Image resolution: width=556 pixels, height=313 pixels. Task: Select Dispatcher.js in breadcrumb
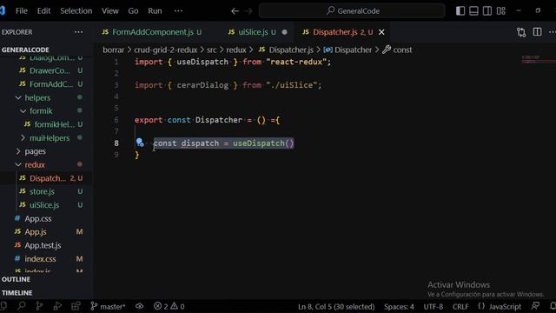click(x=286, y=50)
